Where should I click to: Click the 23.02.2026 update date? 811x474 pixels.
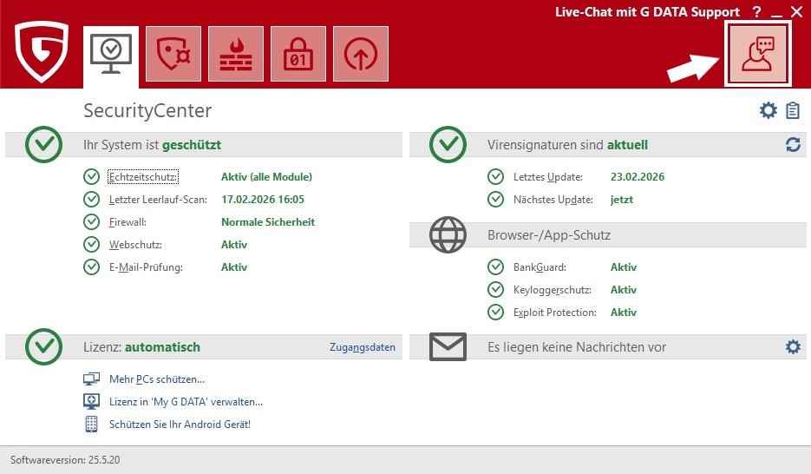(638, 177)
